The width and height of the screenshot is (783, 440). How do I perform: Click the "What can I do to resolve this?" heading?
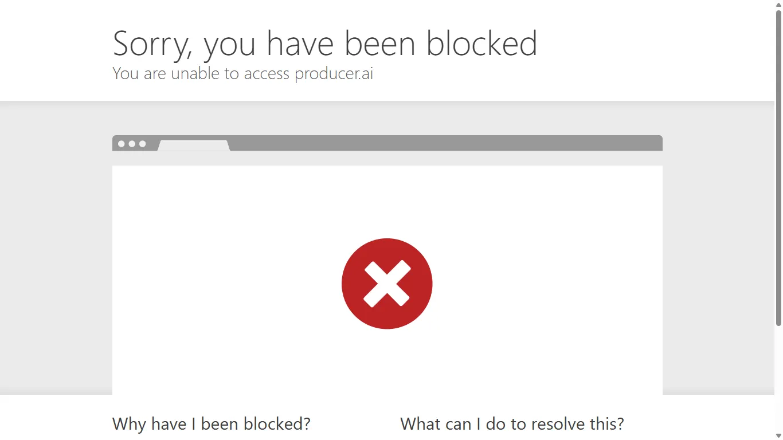(x=512, y=424)
